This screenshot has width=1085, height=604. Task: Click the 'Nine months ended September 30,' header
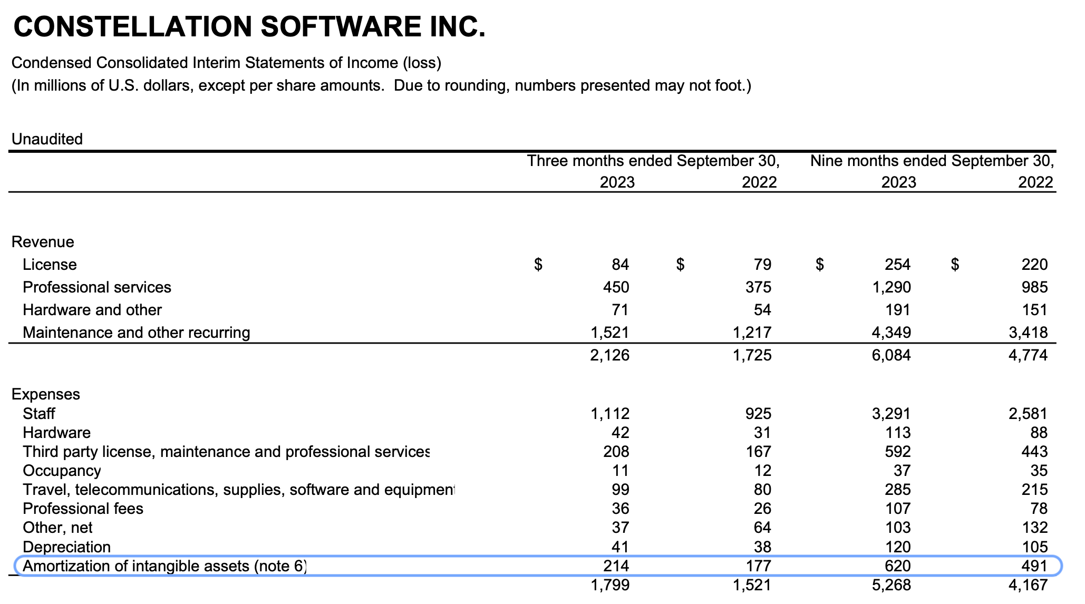932,161
